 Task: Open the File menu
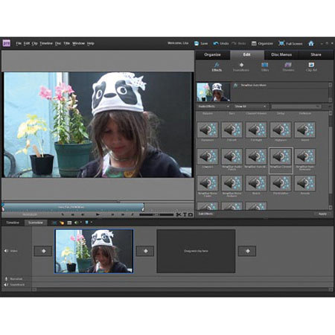click(x=19, y=43)
